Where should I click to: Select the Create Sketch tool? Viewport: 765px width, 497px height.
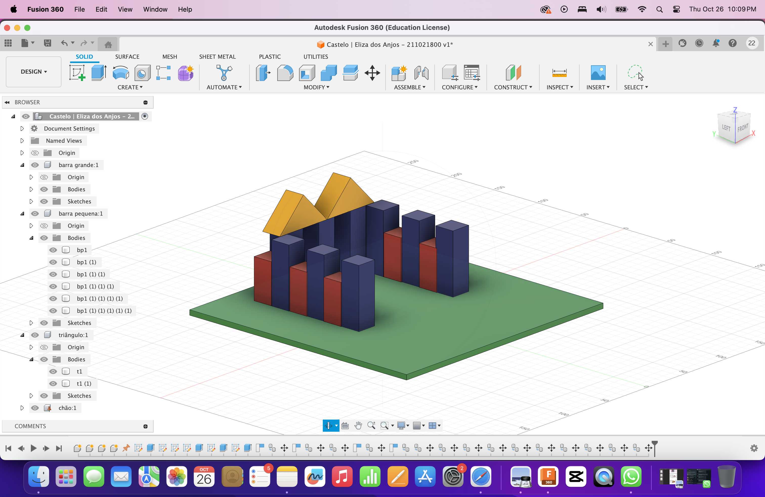[77, 73]
